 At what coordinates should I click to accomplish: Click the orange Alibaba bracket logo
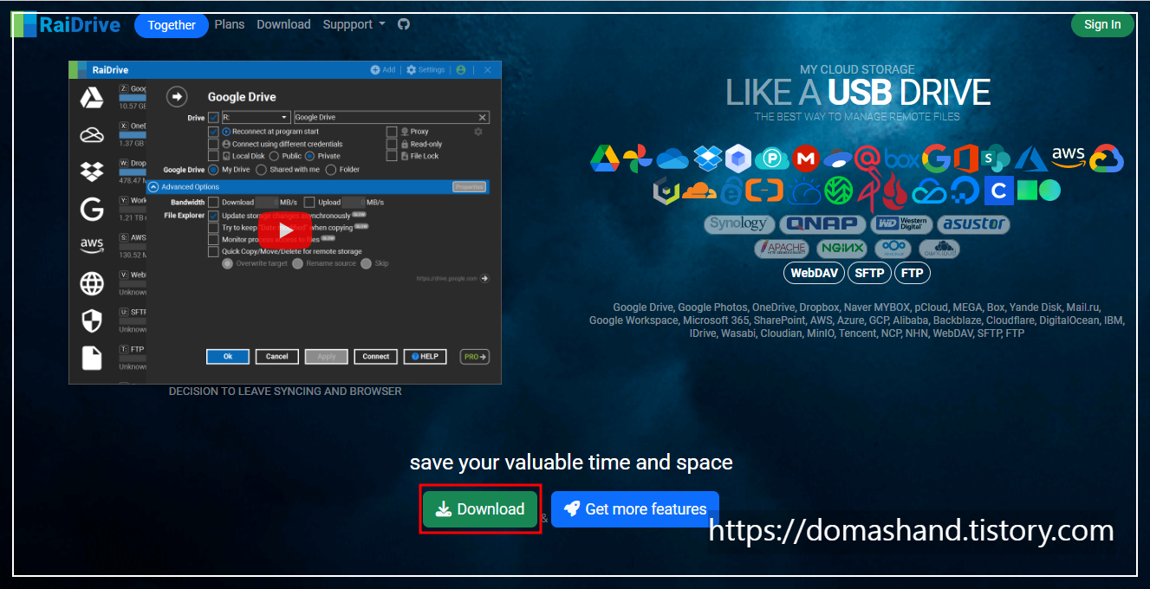[x=765, y=191]
